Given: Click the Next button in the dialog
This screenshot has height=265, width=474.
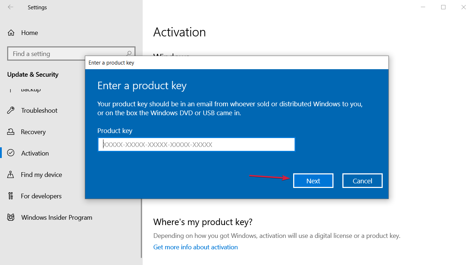Looking at the screenshot, I should (313, 180).
